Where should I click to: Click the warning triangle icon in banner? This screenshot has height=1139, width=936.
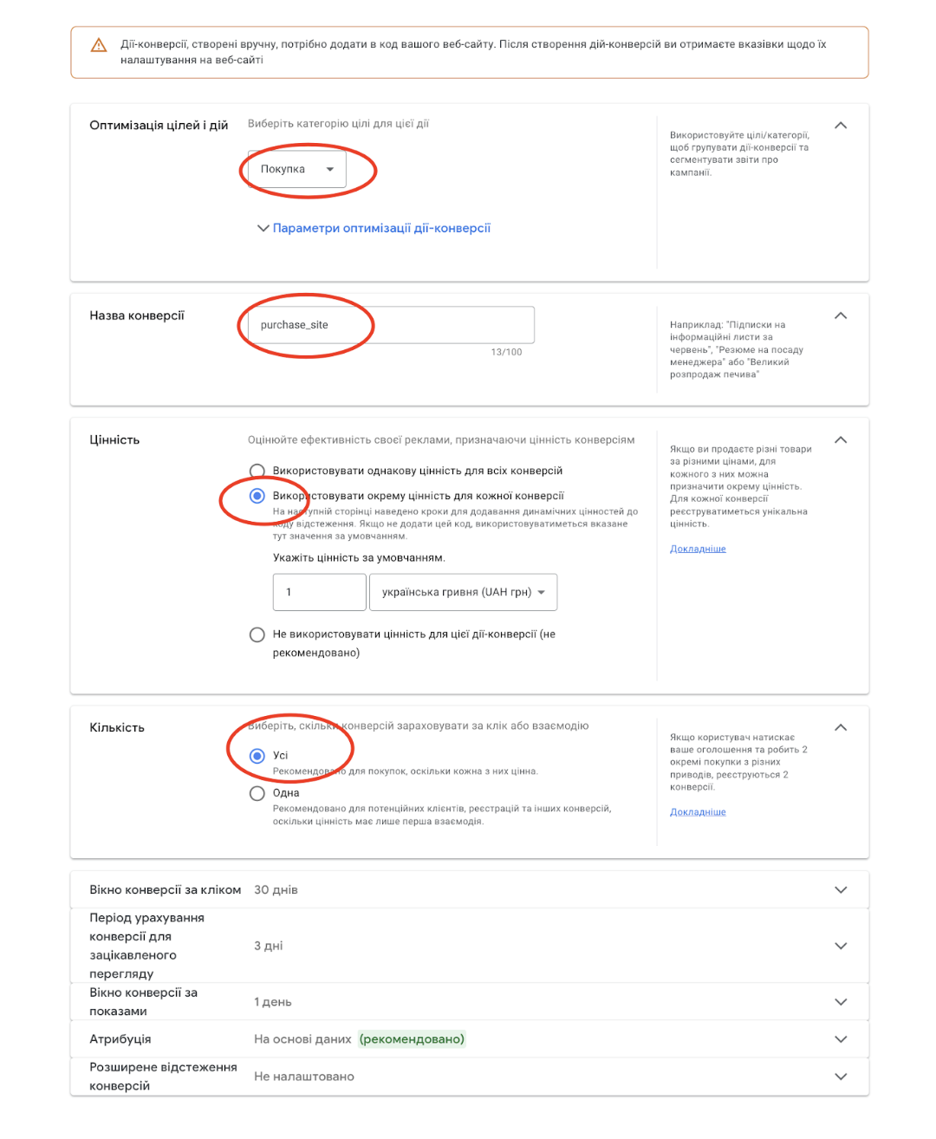coord(99,45)
